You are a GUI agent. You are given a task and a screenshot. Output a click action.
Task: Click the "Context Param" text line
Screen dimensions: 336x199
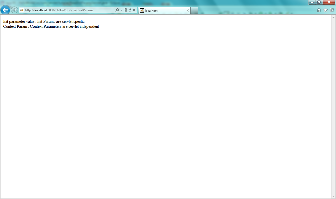(x=51, y=26)
